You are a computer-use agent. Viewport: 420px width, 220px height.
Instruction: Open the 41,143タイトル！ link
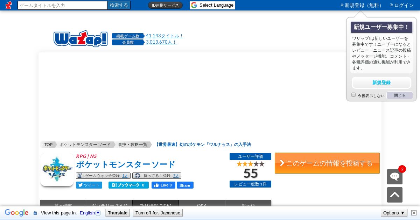[164, 36]
